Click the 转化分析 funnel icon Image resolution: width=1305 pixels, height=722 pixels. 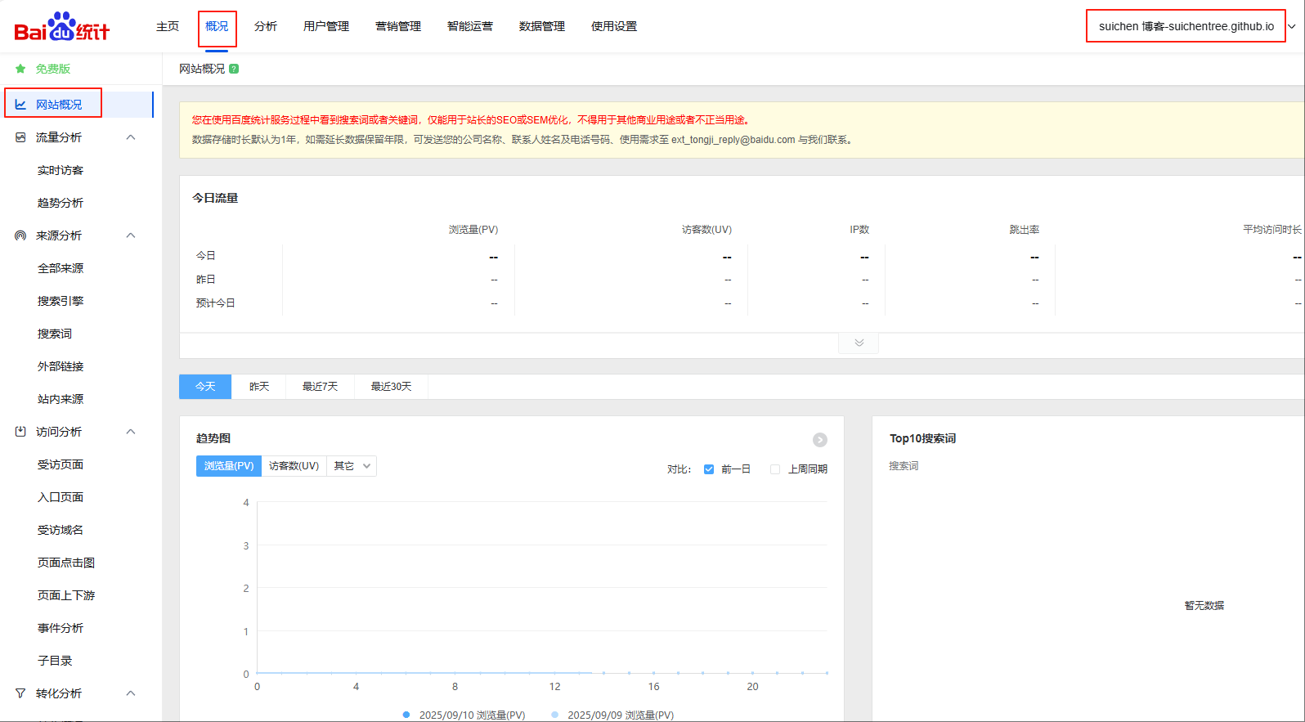20,693
